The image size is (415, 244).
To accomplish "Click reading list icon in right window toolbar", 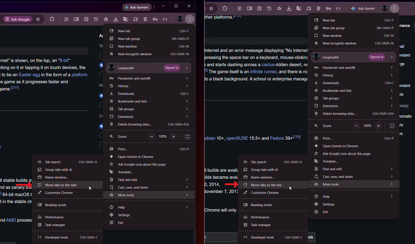I will 259,8.
